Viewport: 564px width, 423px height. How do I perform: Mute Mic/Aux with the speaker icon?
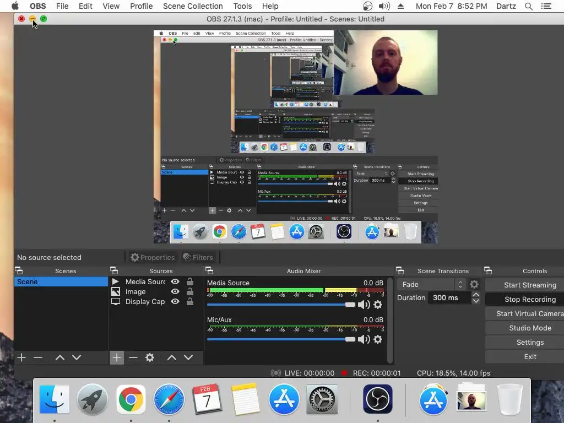364,339
